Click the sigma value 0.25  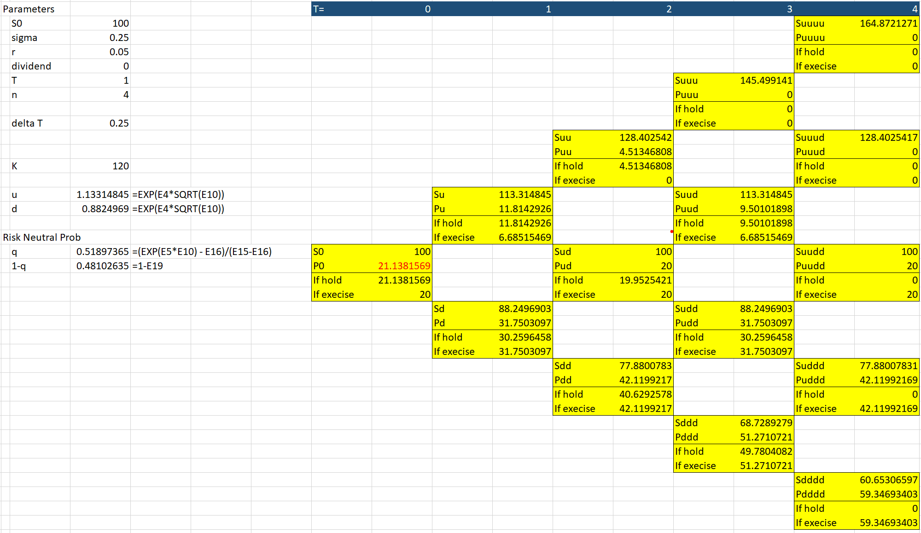click(100, 38)
